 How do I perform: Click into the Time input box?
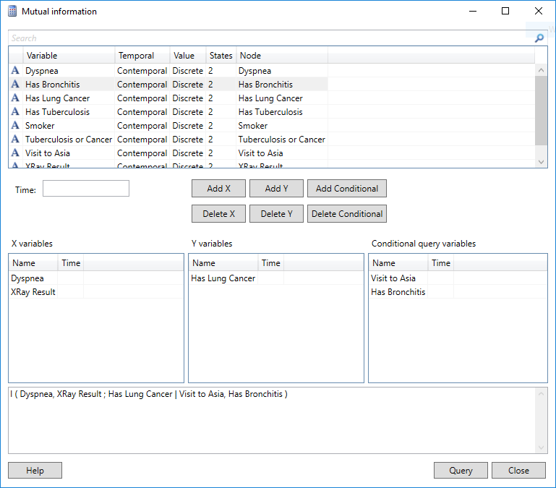[x=86, y=188]
